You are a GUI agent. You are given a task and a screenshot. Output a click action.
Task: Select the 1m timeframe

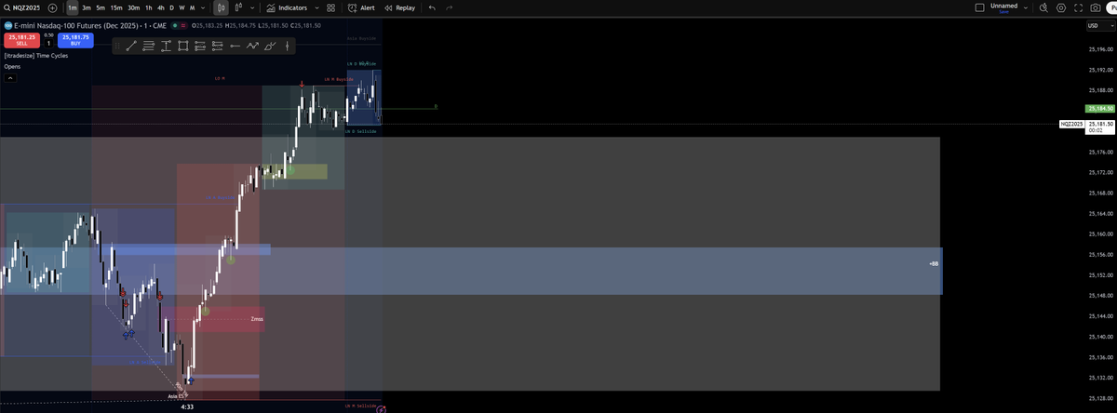point(73,7)
